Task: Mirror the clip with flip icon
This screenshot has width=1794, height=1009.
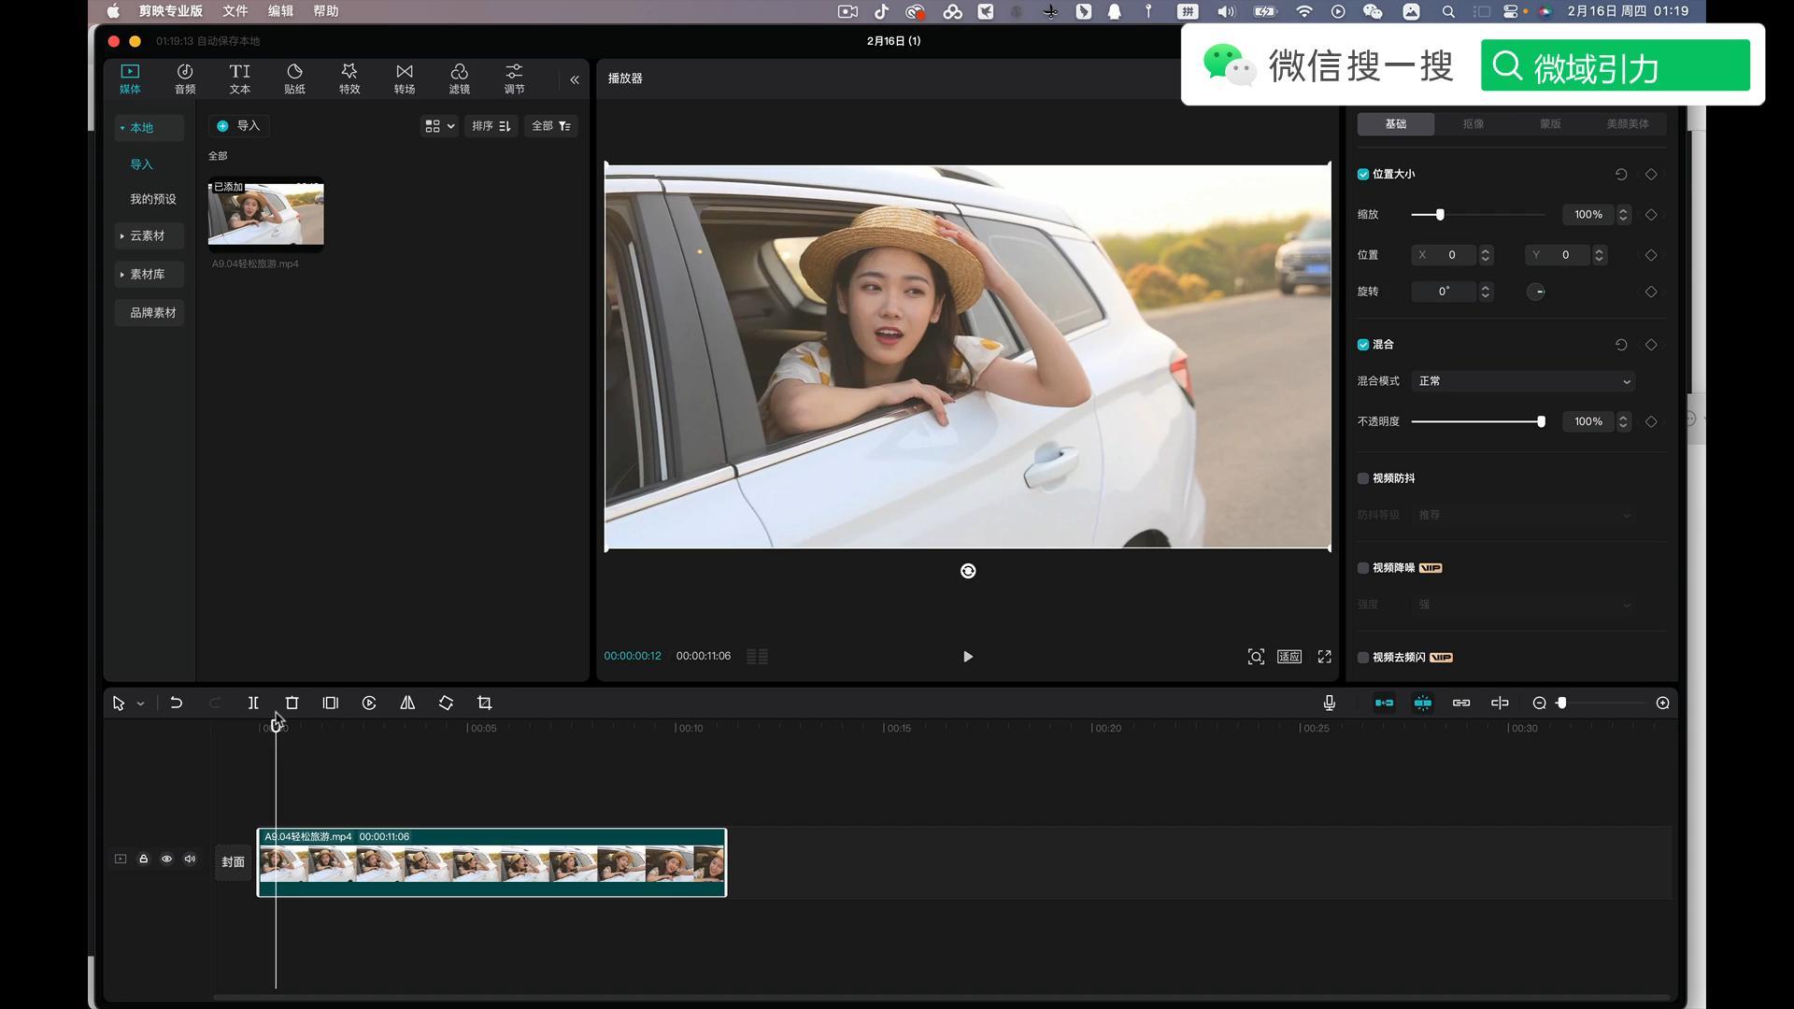Action: [407, 703]
